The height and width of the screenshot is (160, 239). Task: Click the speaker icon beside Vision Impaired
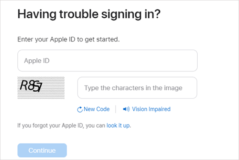pos(126,109)
